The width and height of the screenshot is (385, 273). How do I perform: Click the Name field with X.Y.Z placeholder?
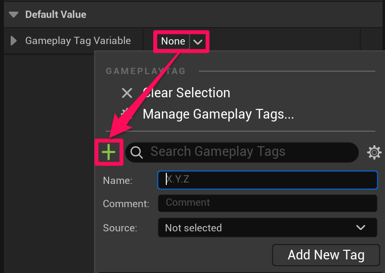click(267, 180)
